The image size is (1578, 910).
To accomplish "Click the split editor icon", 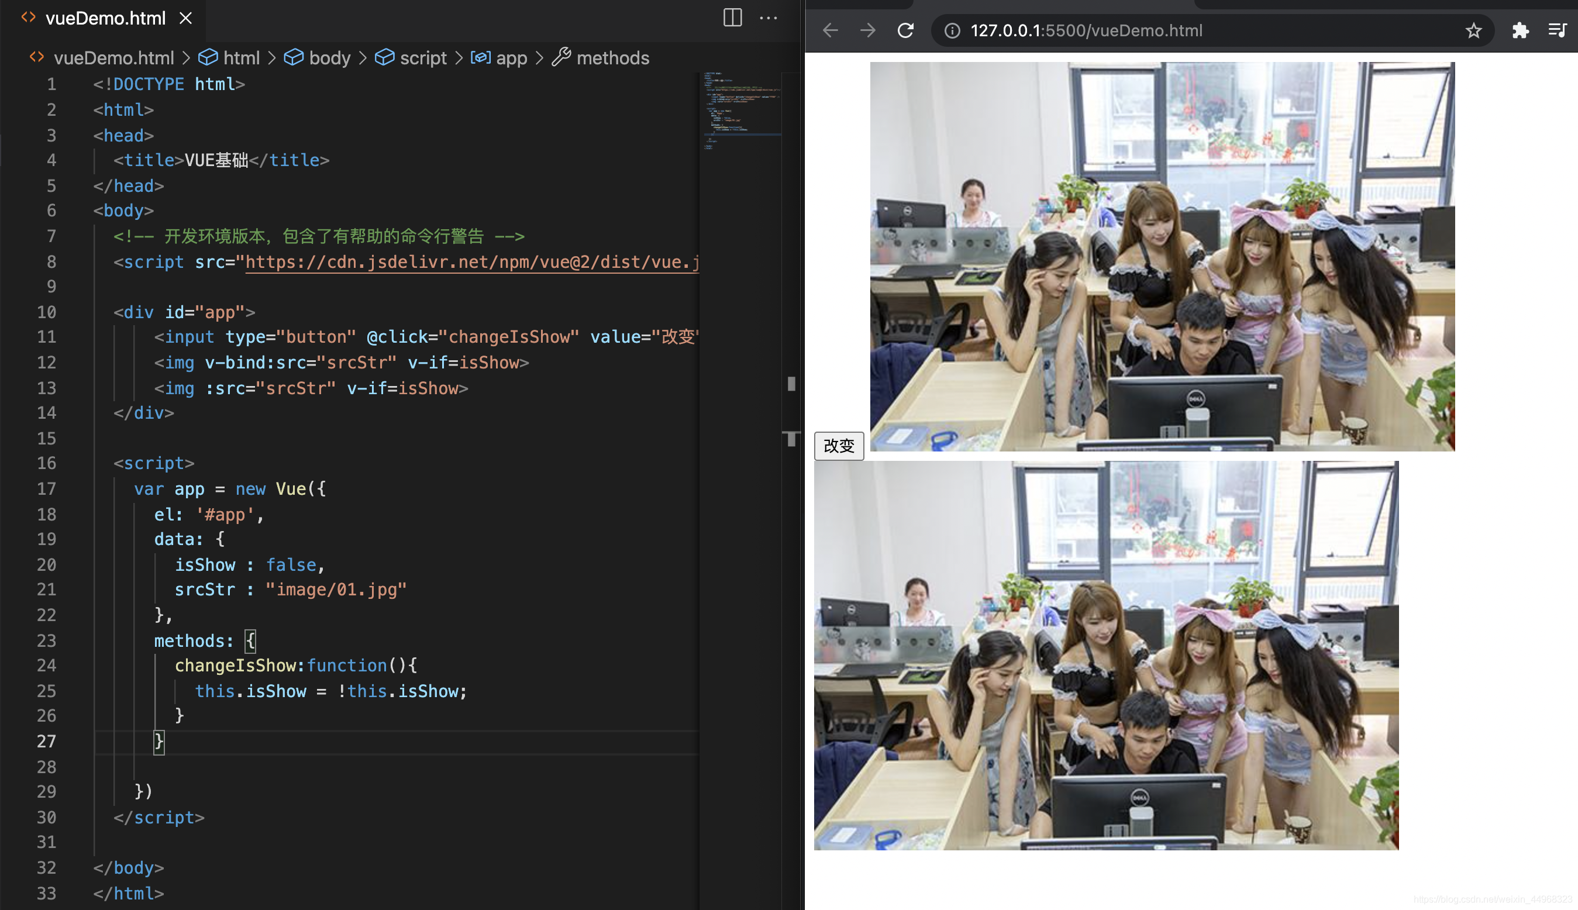I will pos(732,18).
